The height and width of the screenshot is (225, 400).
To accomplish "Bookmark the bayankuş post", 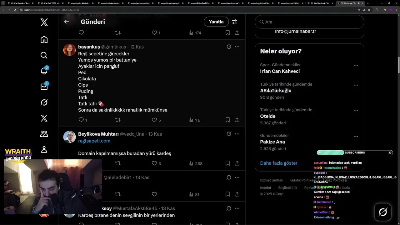I will tap(227, 120).
